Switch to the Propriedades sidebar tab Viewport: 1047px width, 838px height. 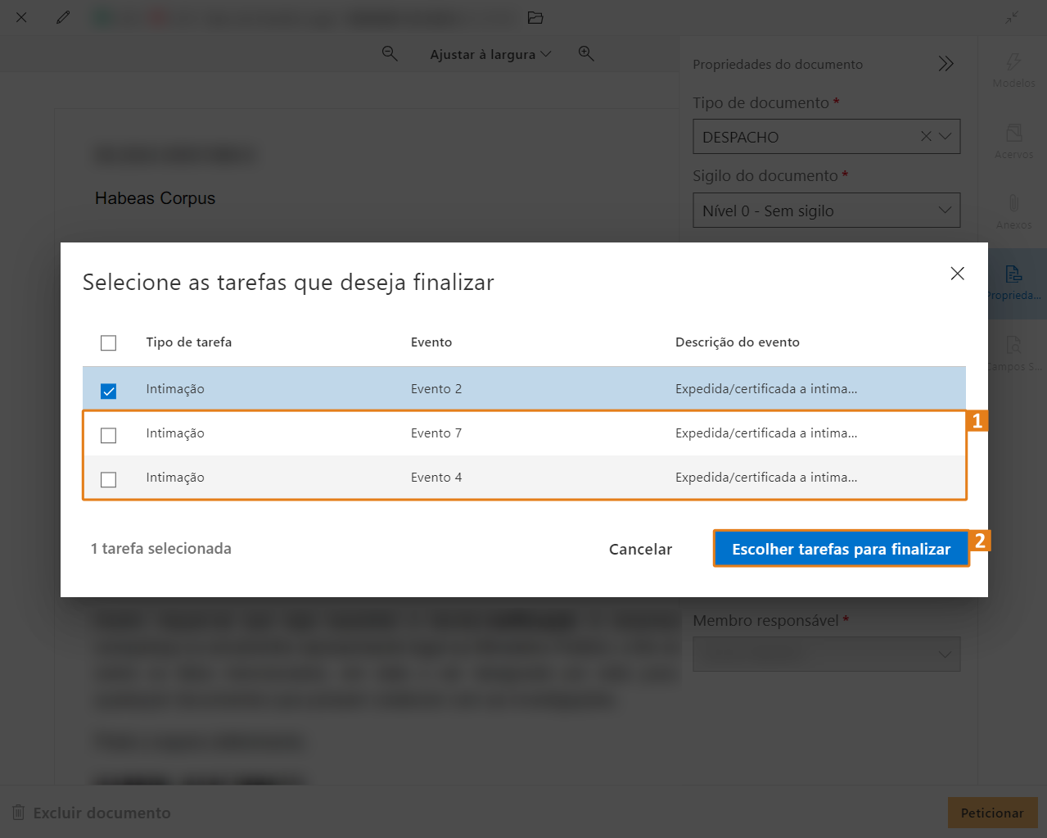coord(1013,283)
